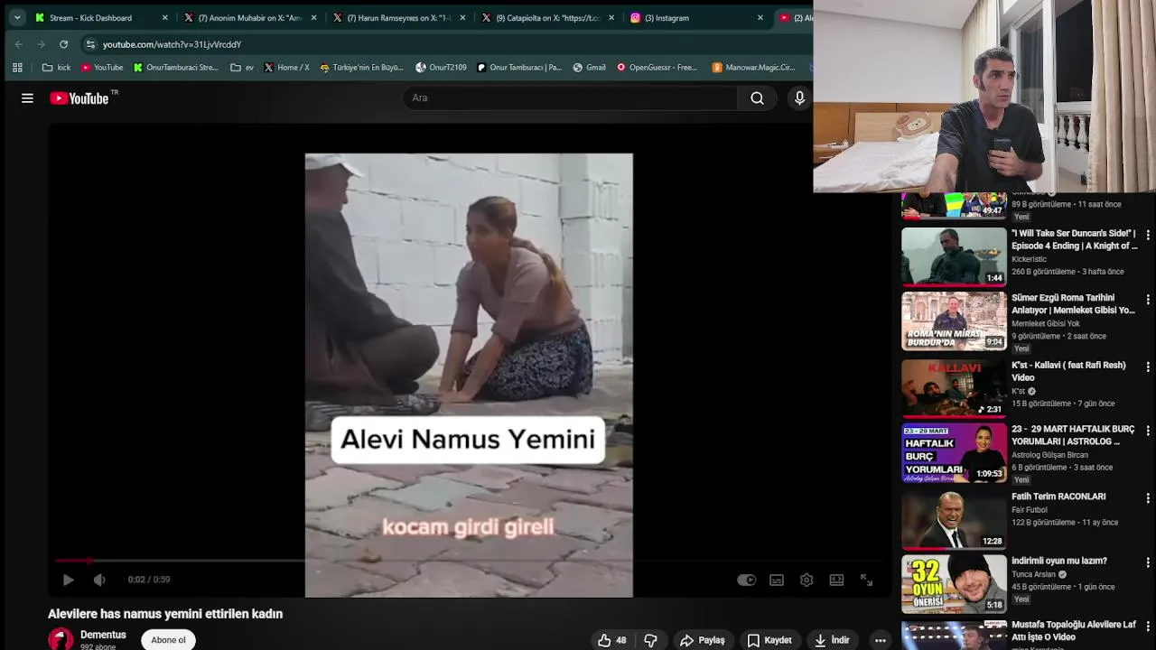Open options for Sümer Ezgü video
Image resolution: width=1156 pixels, height=650 pixels.
pyautogui.click(x=1148, y=299)
